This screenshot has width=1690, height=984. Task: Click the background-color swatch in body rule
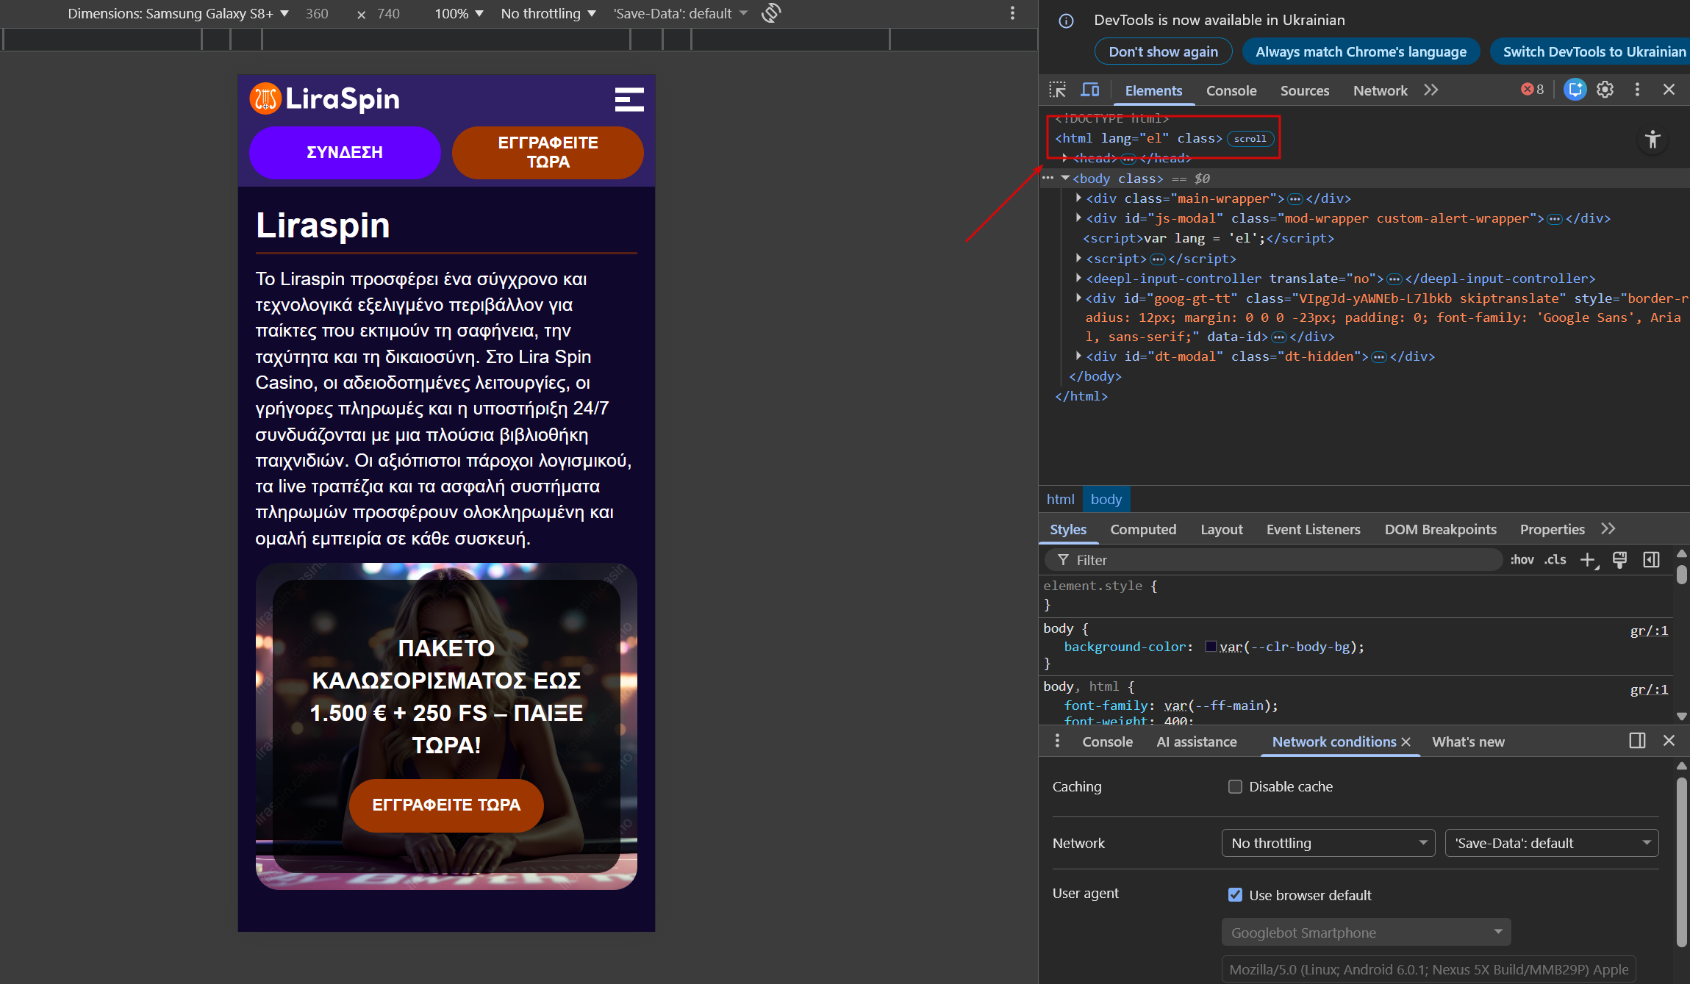[x=1211, y=647]
